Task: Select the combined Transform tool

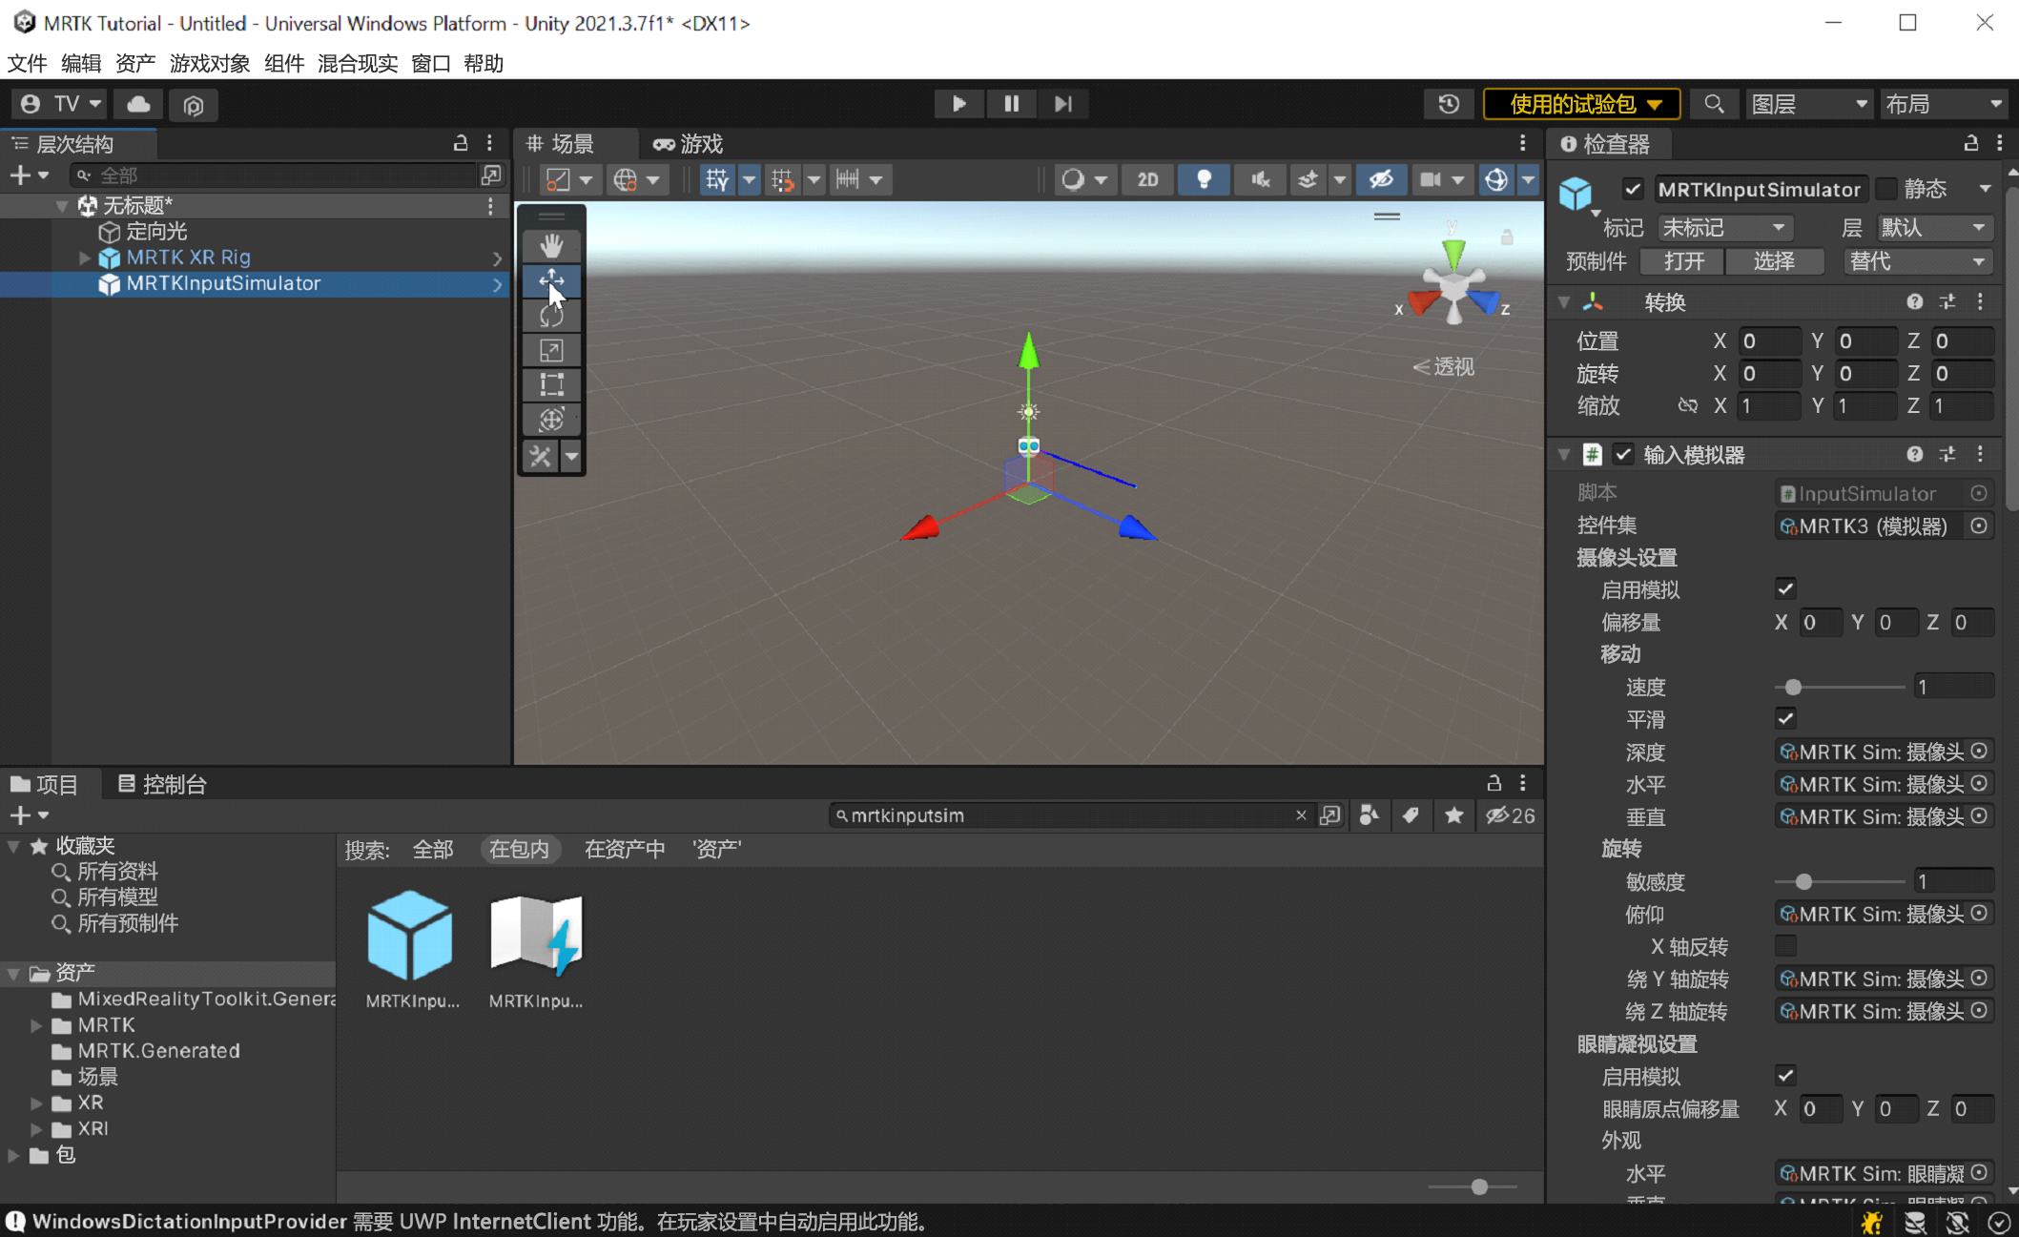Action: pyautogui.click(x=551, y=420)
